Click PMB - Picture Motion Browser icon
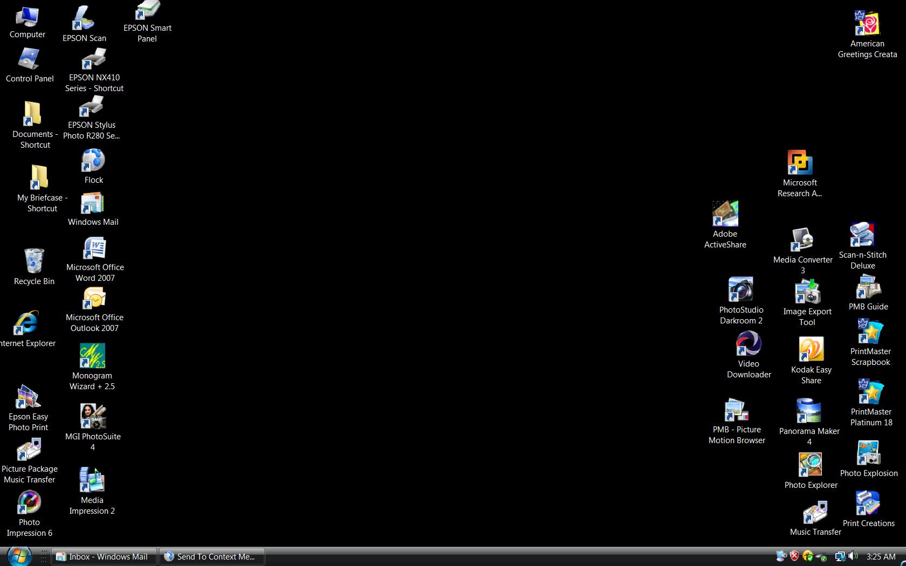This screenshot has height=566, width=906. tap(737, 411)
